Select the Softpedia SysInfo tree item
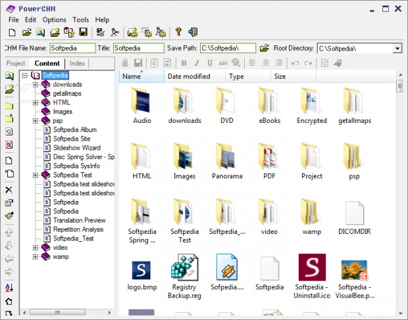 76,166
